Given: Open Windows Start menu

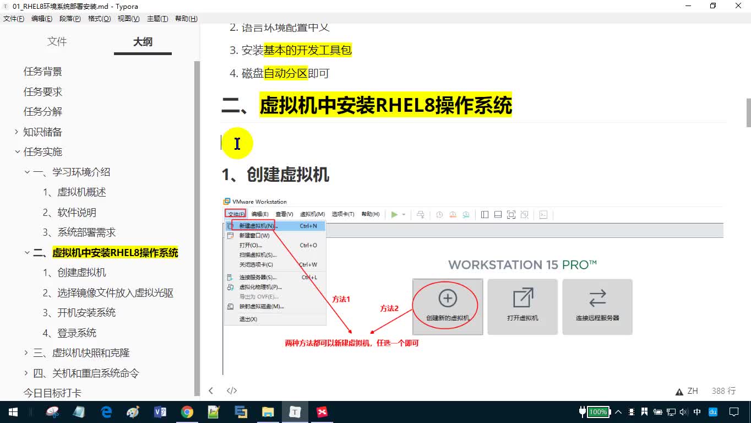Looking at the screenshot, I should [13, 412].
